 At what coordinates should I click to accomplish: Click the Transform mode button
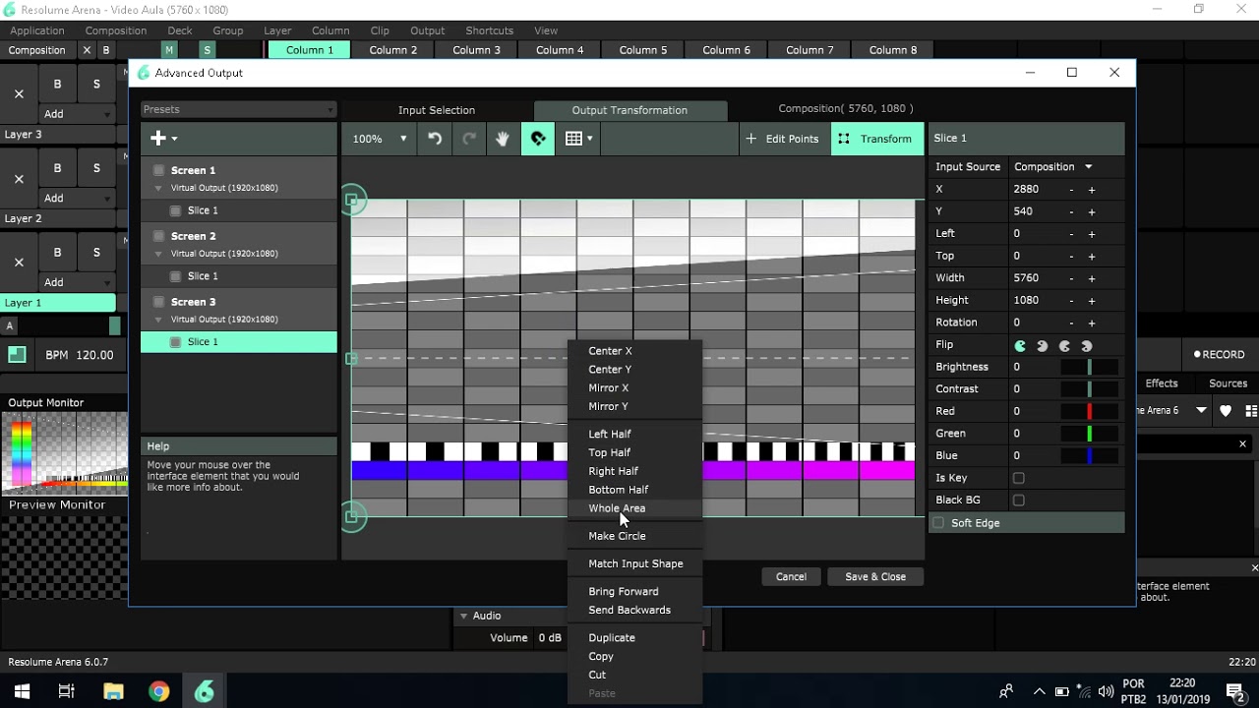[876, 139]
